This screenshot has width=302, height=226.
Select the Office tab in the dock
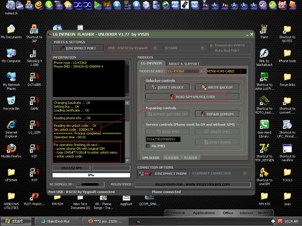228,213
